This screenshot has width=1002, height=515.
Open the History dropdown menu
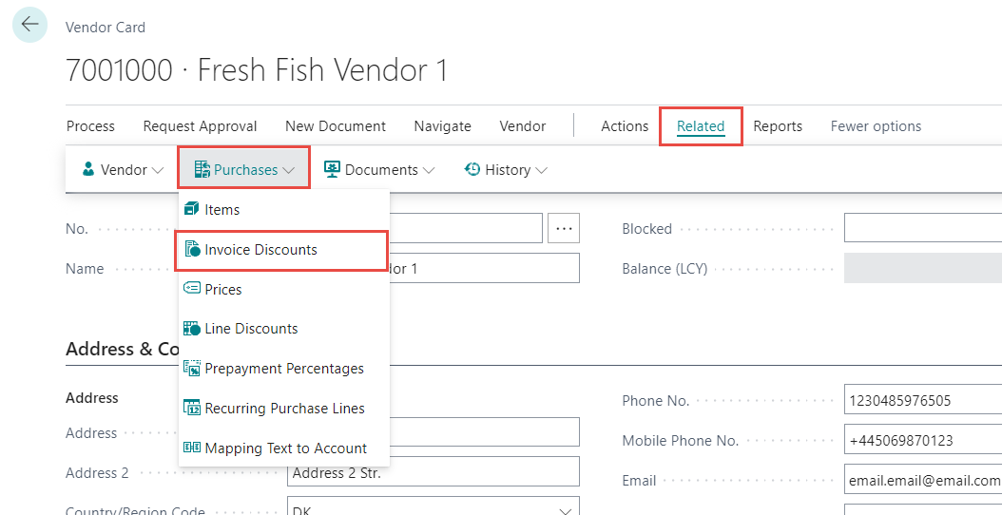tap(506, 170)
